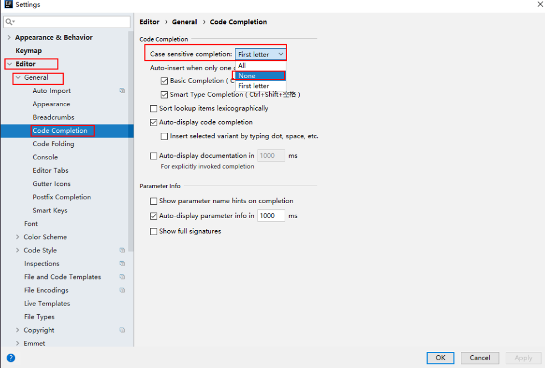
Task: Click the search magnifier icon in settings
Action: point(10,22)
